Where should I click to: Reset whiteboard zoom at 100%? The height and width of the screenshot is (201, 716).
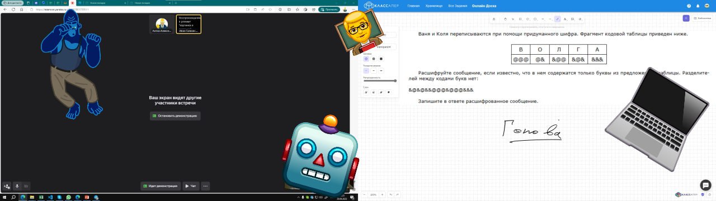(373, 194)
